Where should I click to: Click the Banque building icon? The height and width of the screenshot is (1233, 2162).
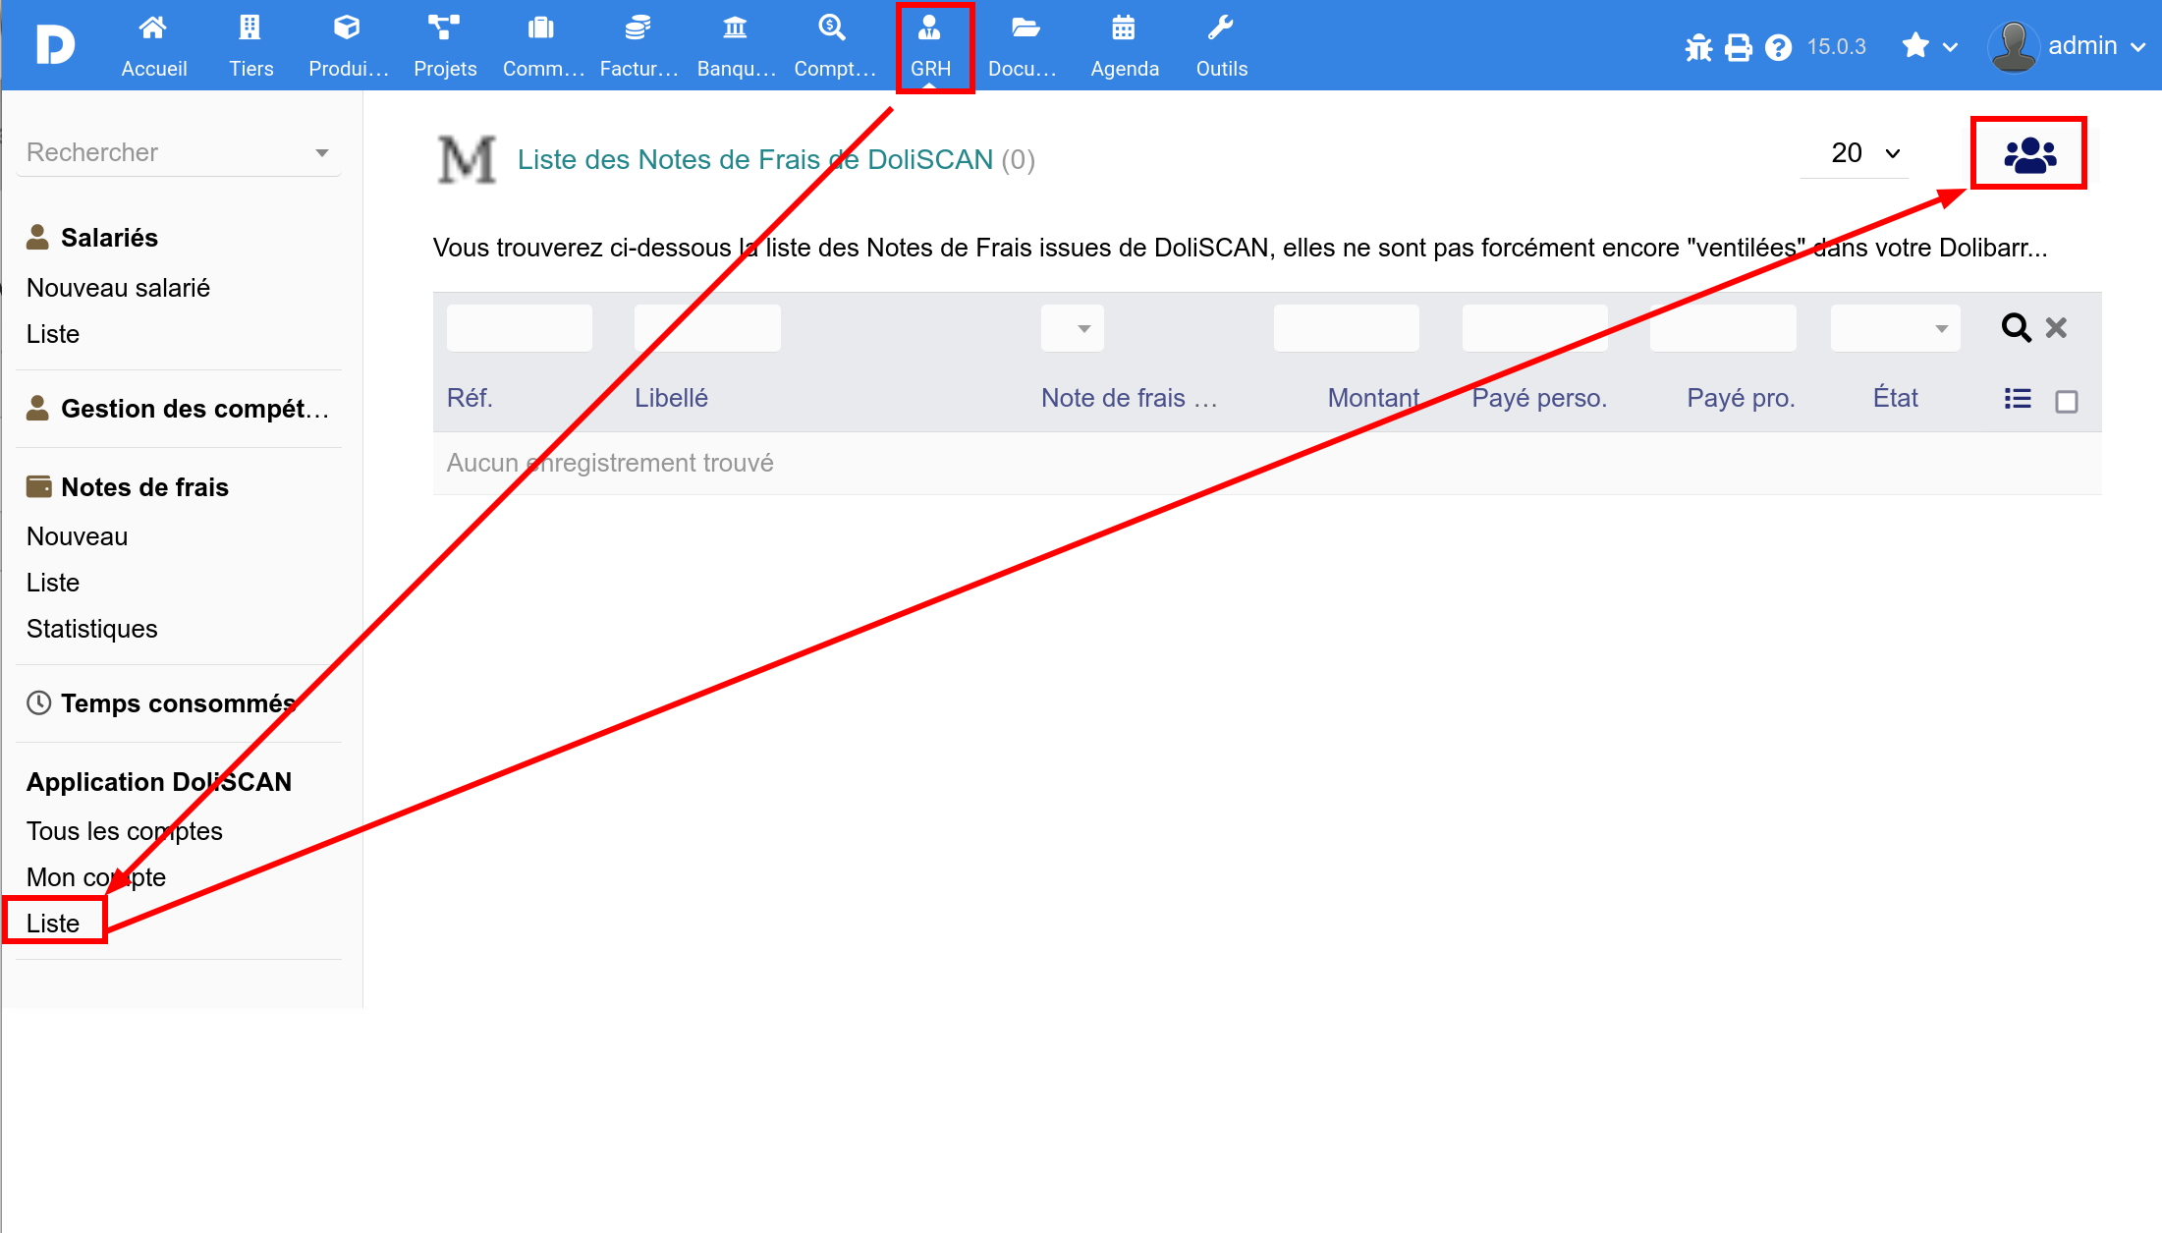coord(735,28)
